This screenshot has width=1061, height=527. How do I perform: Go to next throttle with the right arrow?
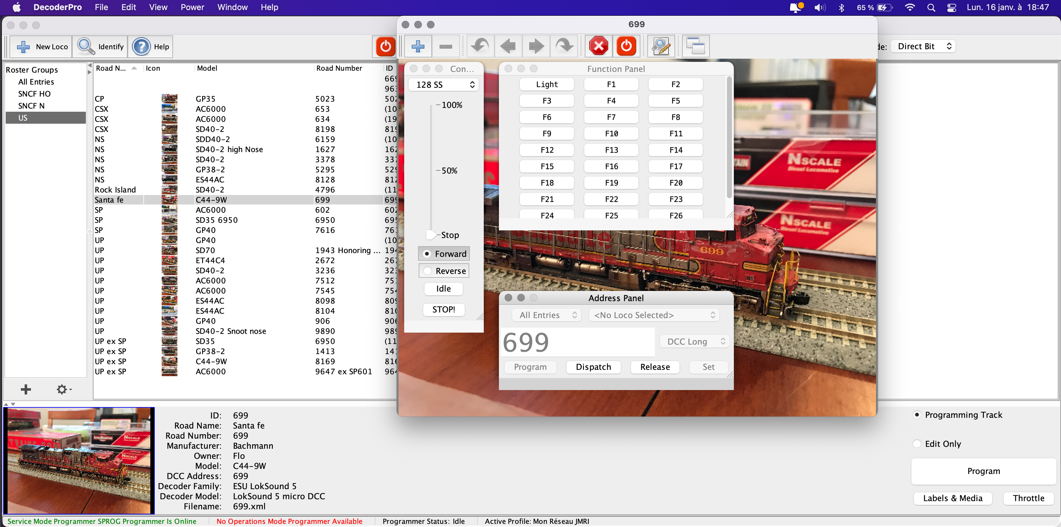[536, 46]
